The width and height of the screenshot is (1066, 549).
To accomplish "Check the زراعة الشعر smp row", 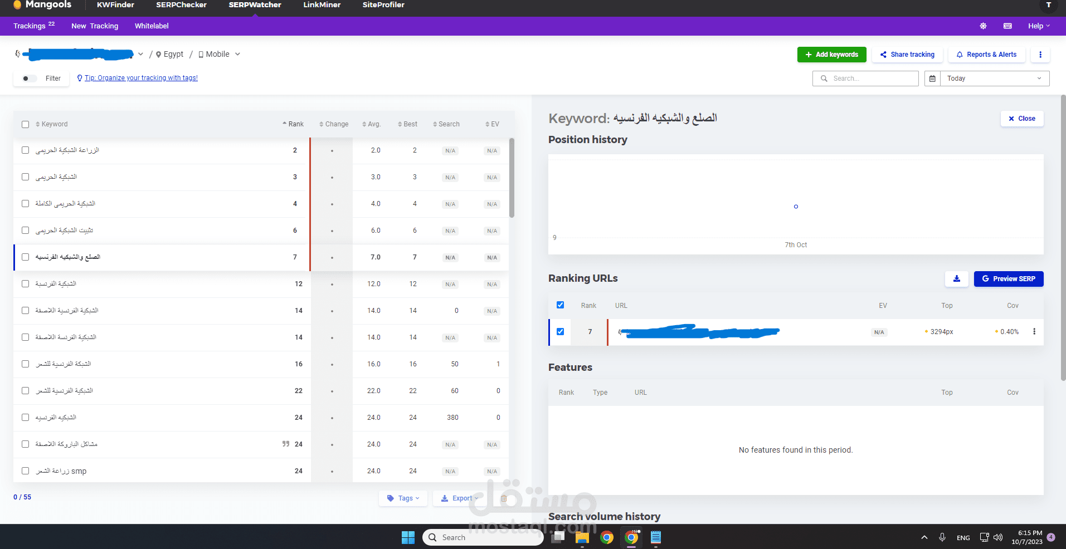I will point(25,471).
